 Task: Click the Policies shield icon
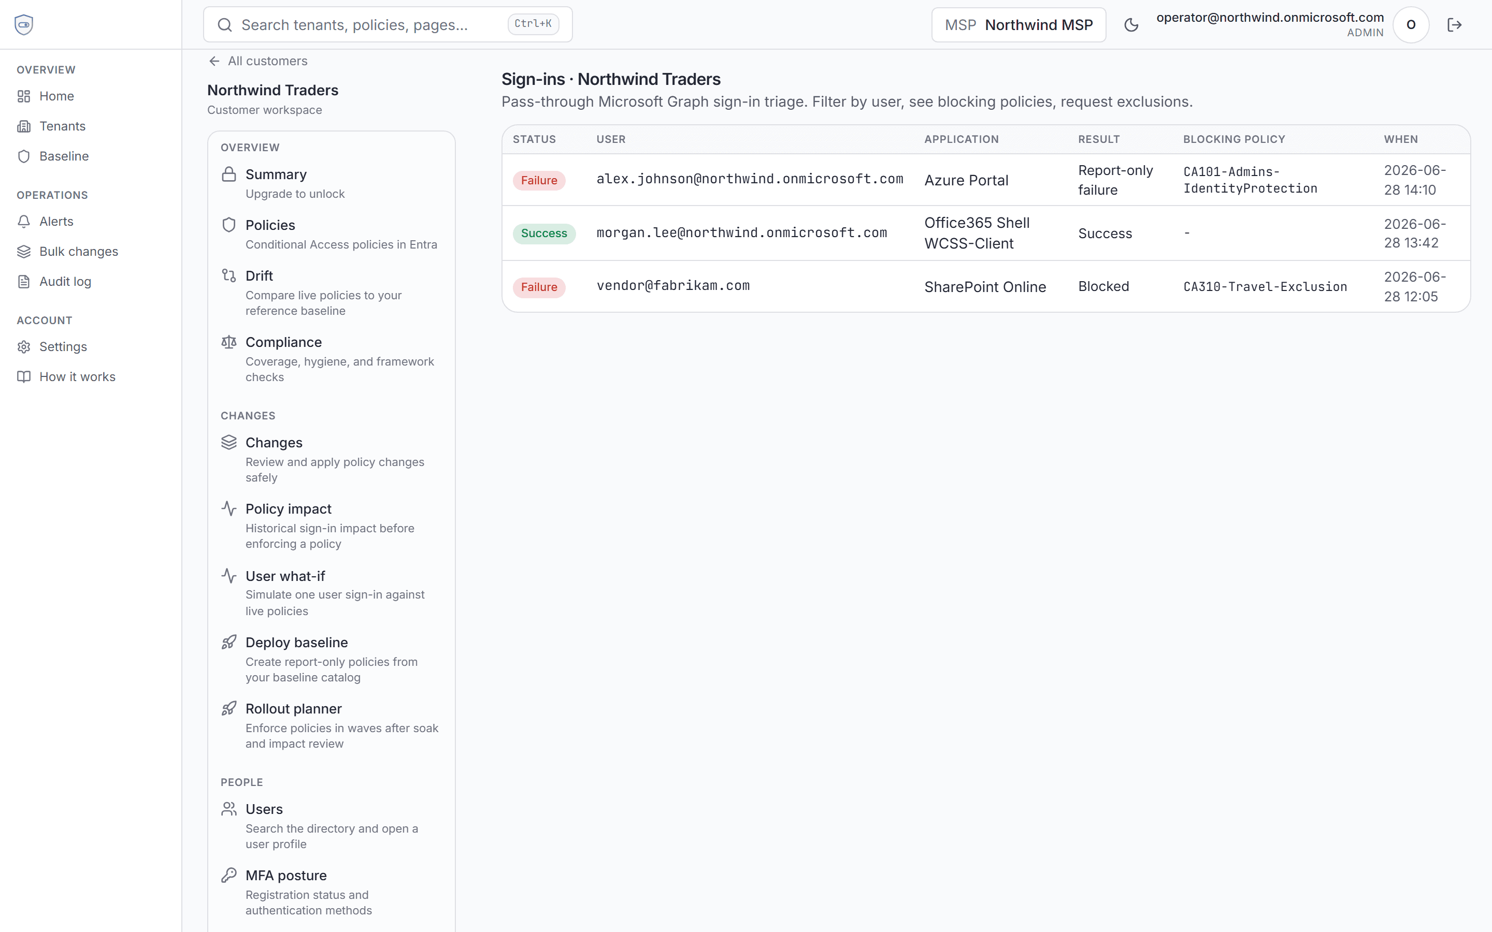[229, 225]
